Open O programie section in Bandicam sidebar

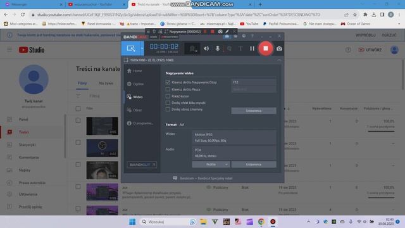coord(140,123)
